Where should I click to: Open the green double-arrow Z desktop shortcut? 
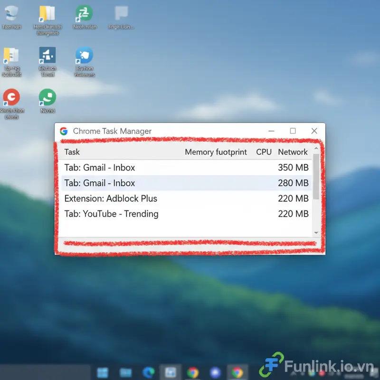85,13
